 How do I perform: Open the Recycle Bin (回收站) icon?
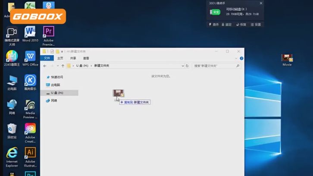point(12,130)
